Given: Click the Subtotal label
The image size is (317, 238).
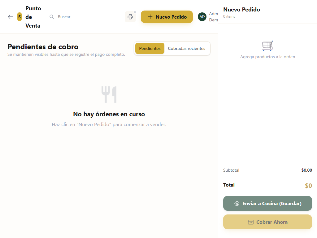Looking at the screenshot, I should click(x=231, y=170).
